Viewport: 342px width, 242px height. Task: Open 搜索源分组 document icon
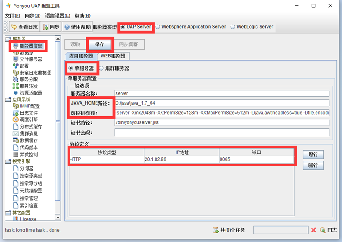pyautogui.click(x=16, y=183)
